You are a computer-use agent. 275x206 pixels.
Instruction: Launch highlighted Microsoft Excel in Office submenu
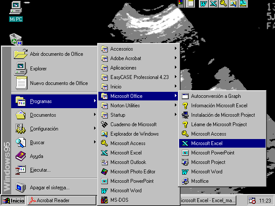tap(223, 143)
